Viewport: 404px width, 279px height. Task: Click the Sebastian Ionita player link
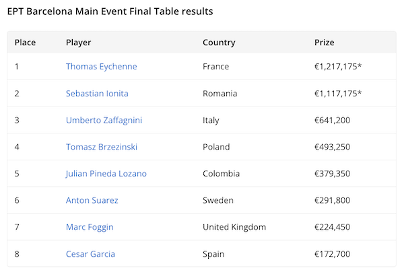pos(97,94)
